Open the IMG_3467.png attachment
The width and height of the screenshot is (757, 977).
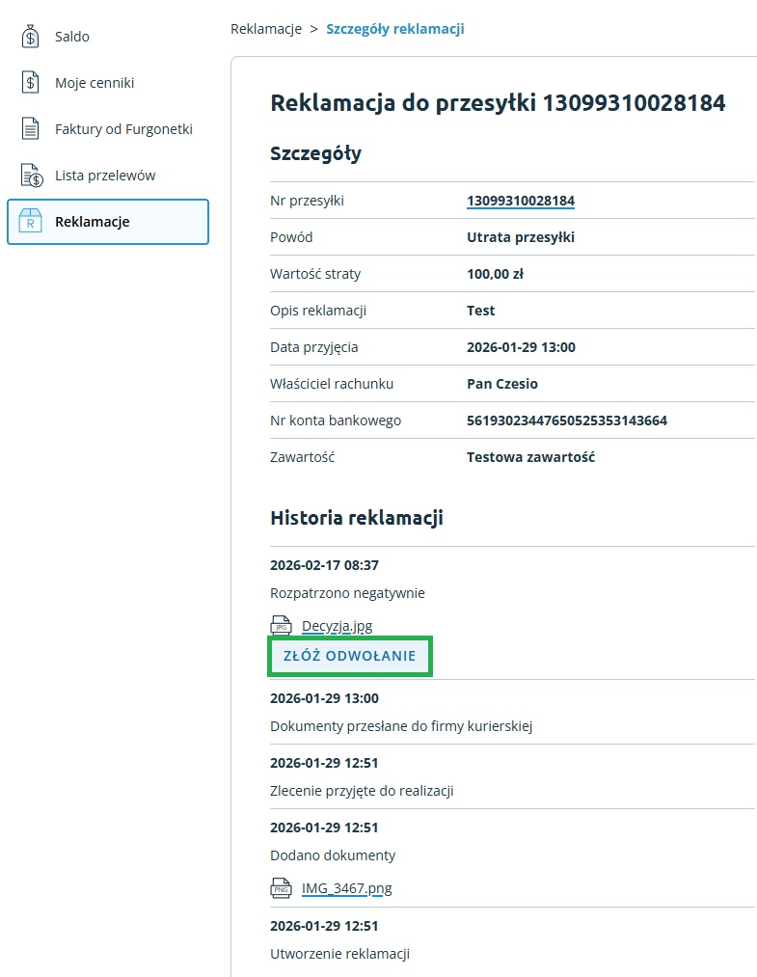tap(346, 888)
